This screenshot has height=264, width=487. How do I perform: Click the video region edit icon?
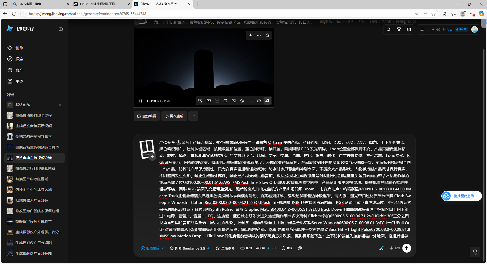200,101
